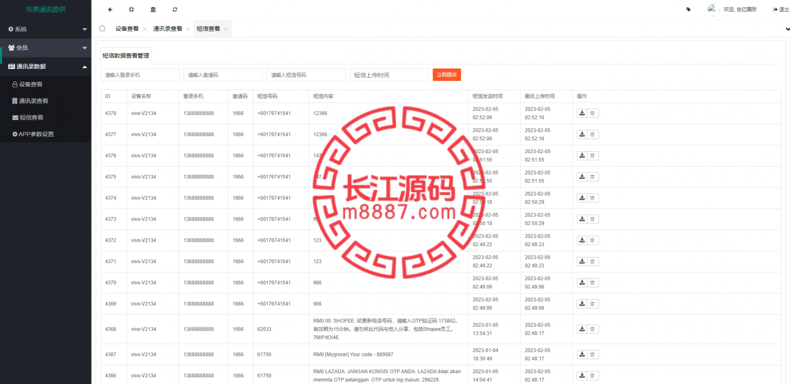The height and width of the screenshot is (384, 790).
Task: Click the back arrow icon in top toolbar
Action: point(110,9)
